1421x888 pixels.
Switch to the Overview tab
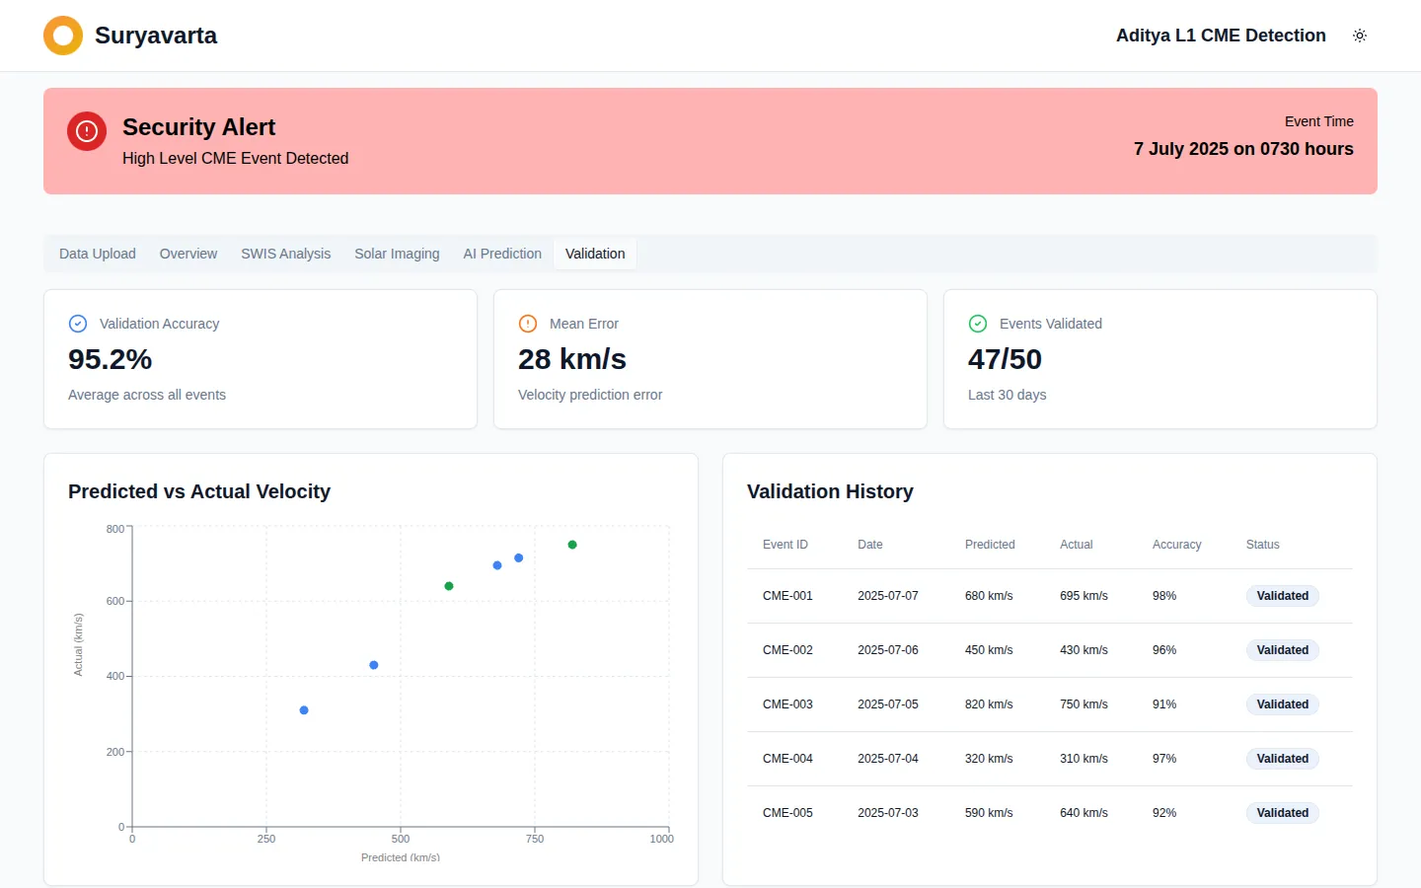pos(188,254)
